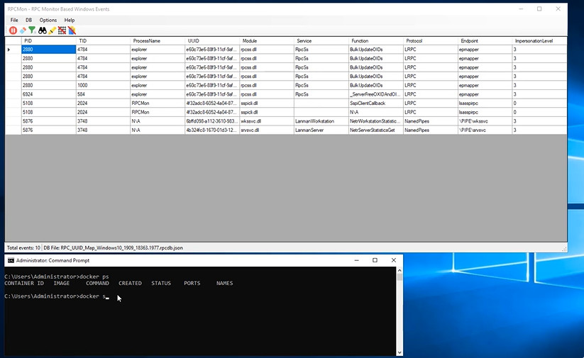Click the Endpoint column header
Screen dimensions: 584x358
485,41
